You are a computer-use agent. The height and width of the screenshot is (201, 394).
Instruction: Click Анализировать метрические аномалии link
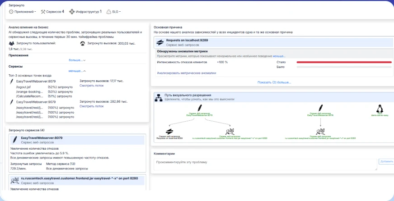click(x=187, y=73)
